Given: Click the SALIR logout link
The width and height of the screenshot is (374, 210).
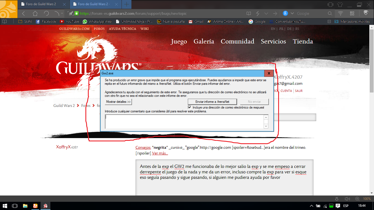Looking at the screenshot, I should (x=299, y=91).
